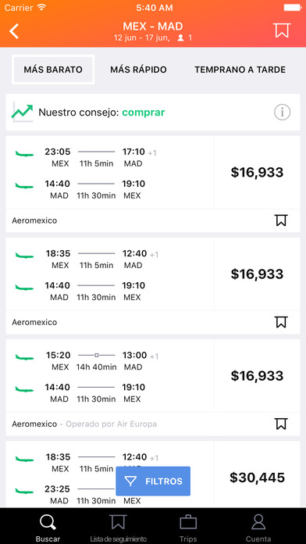Save search with header bookmark icon

click(x=281, y=30)
